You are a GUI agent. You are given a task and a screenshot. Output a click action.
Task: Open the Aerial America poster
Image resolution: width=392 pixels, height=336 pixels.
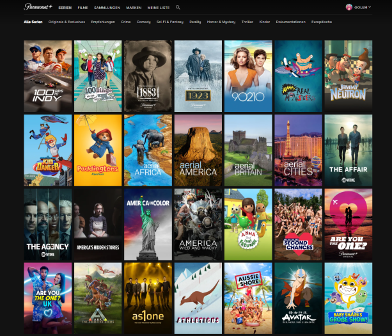pos(198,150)
